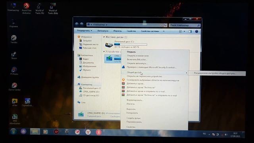This screenshot has width=254, height=143.
Task: Click the change view icon in toolbar
Action: (181, 31)
